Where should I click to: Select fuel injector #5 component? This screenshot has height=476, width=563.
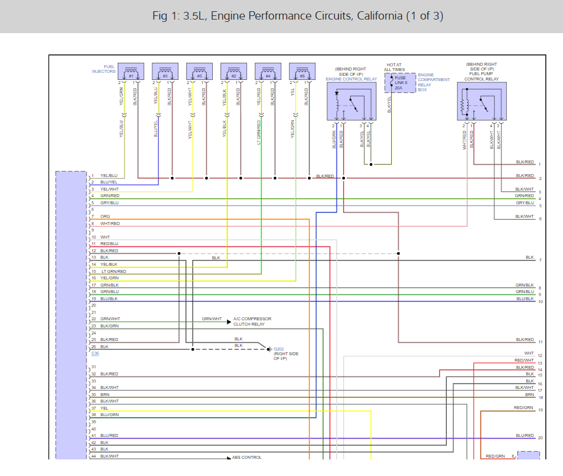(199, 72)
